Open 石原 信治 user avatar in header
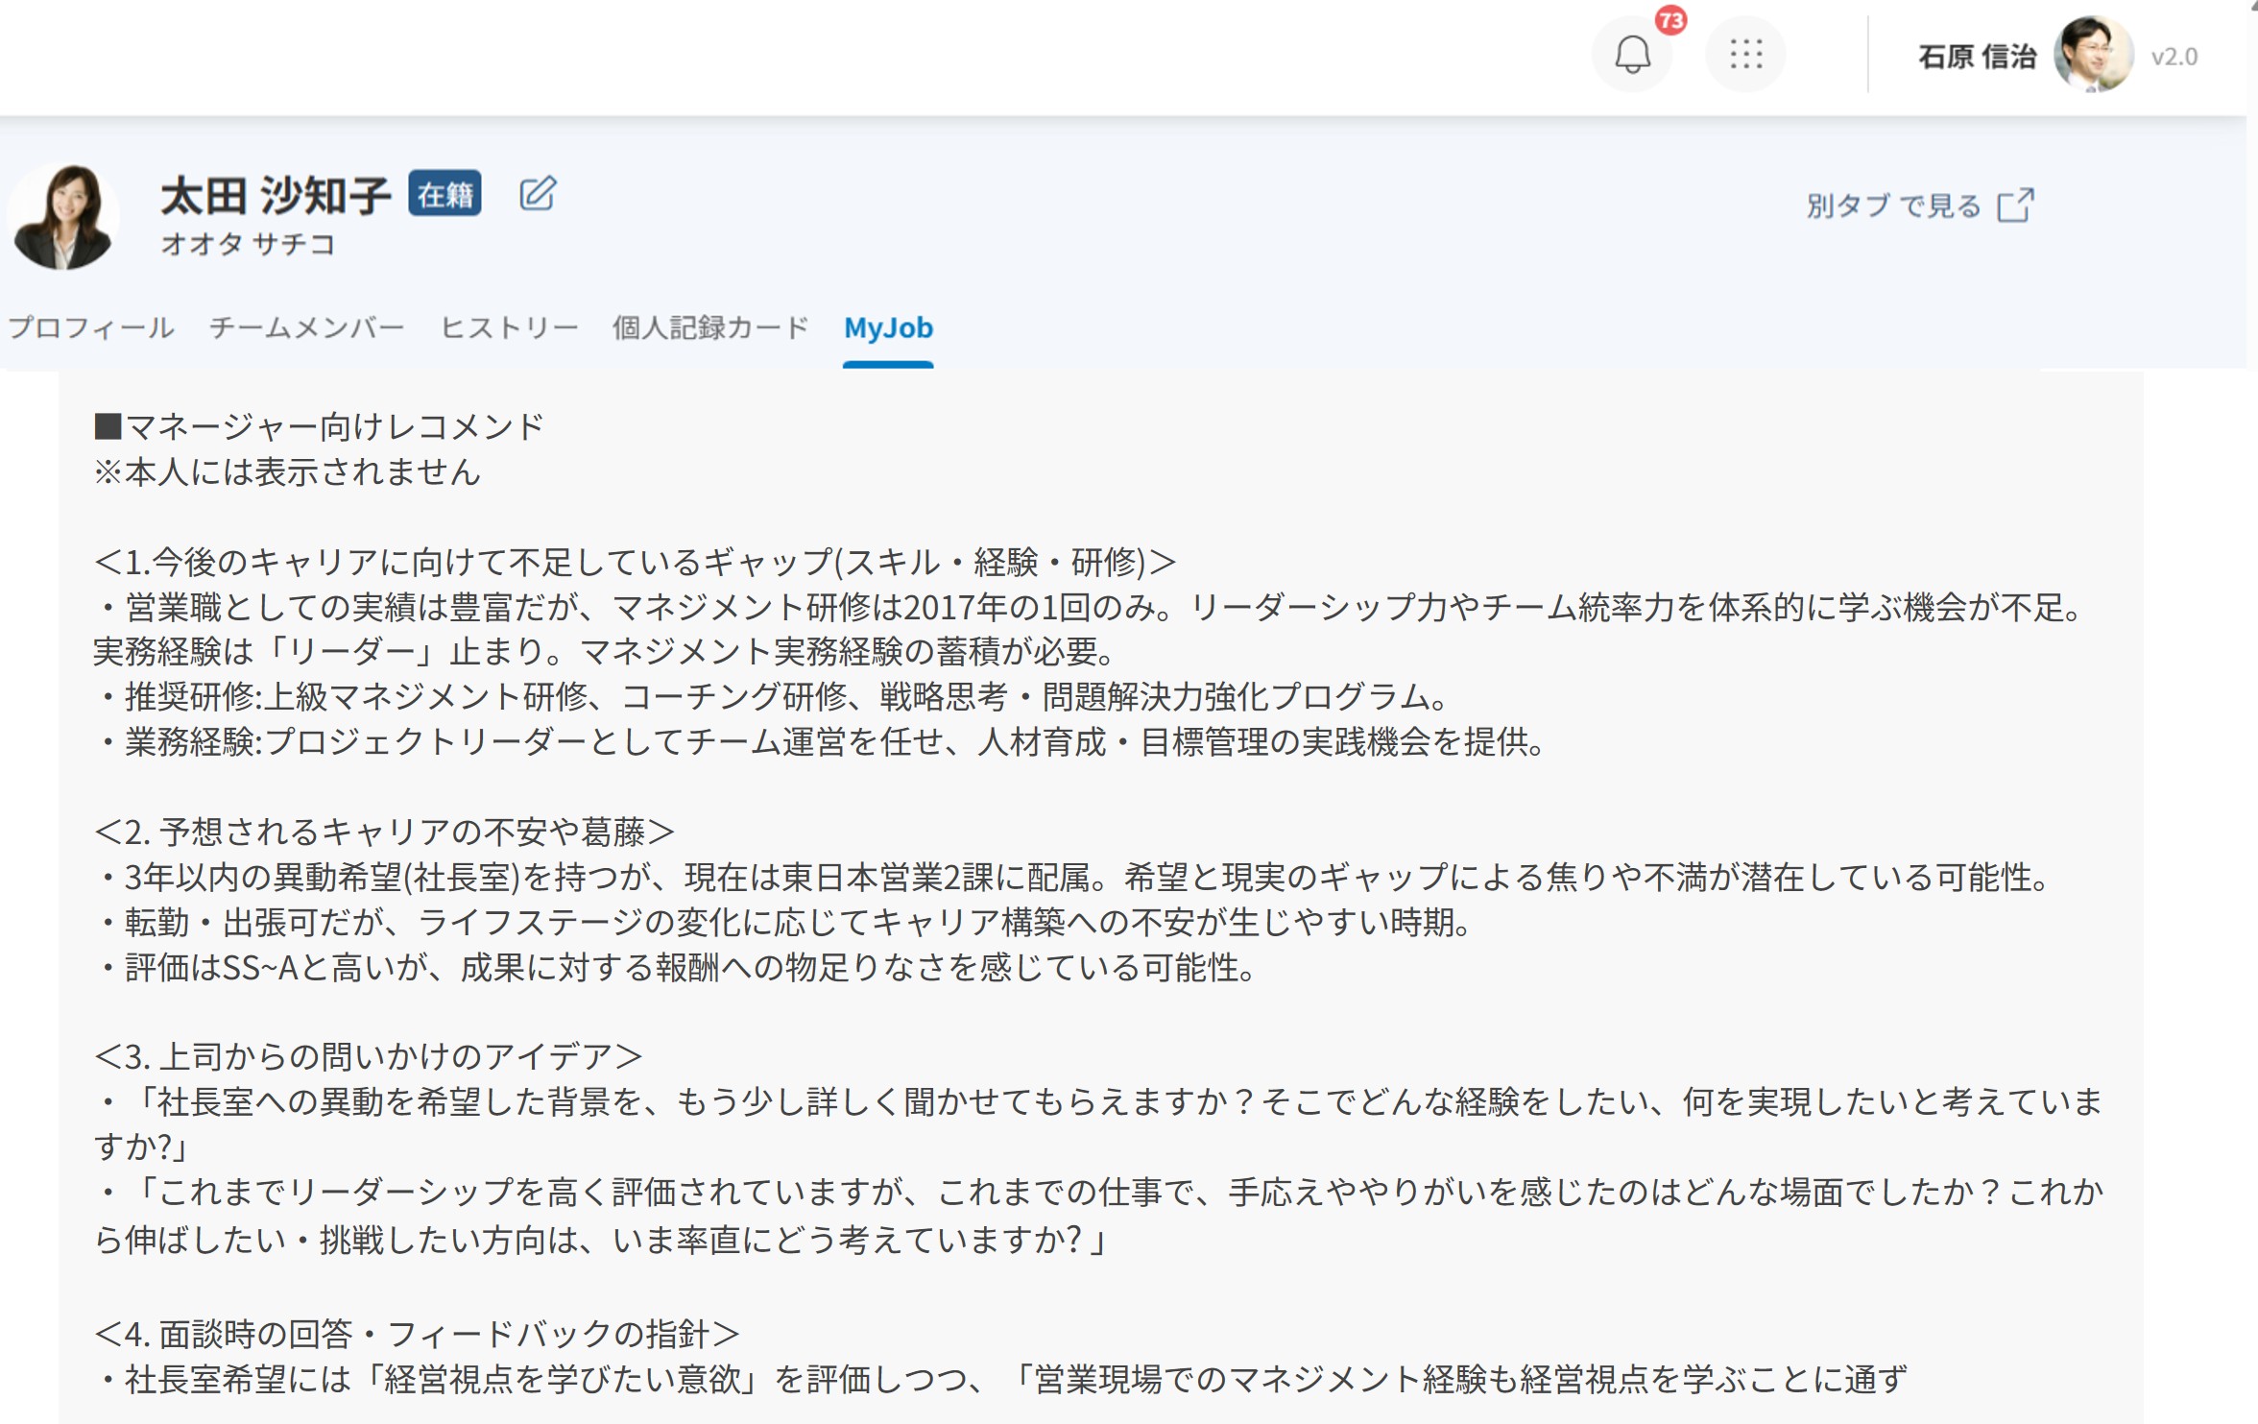The image size is (2258, 1424). point(2093,55)
